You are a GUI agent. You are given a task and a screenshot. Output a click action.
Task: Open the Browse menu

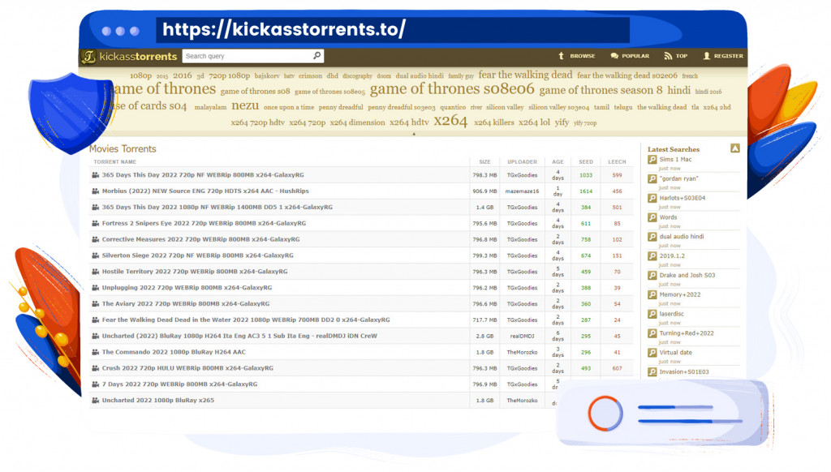point(577,56)
